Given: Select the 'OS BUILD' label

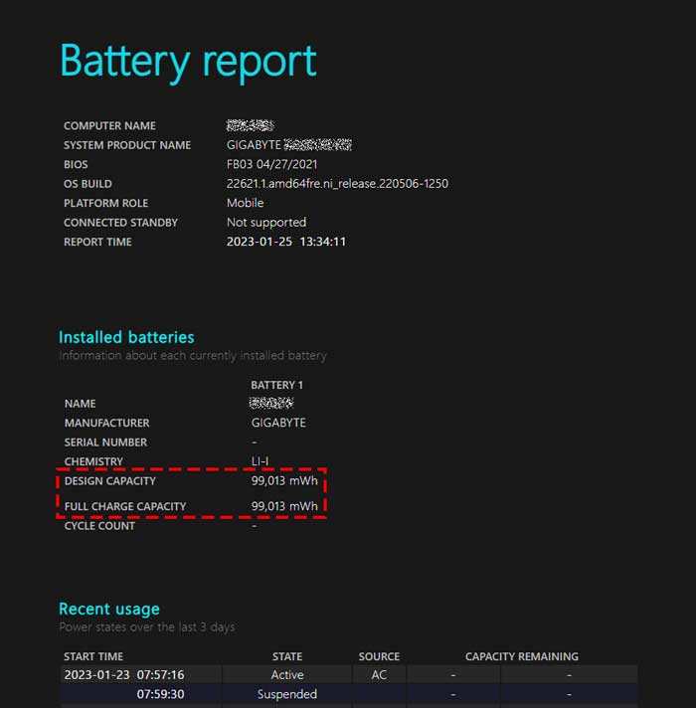Looking at the screenshot, I should point(88,184).
